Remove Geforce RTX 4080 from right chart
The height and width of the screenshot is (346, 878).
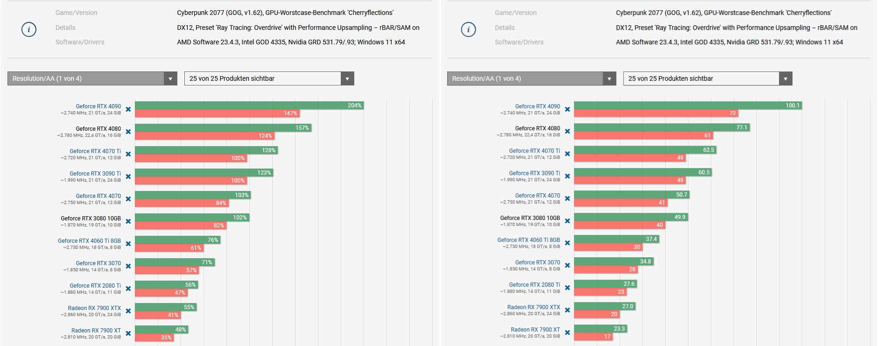coord(568,131)
